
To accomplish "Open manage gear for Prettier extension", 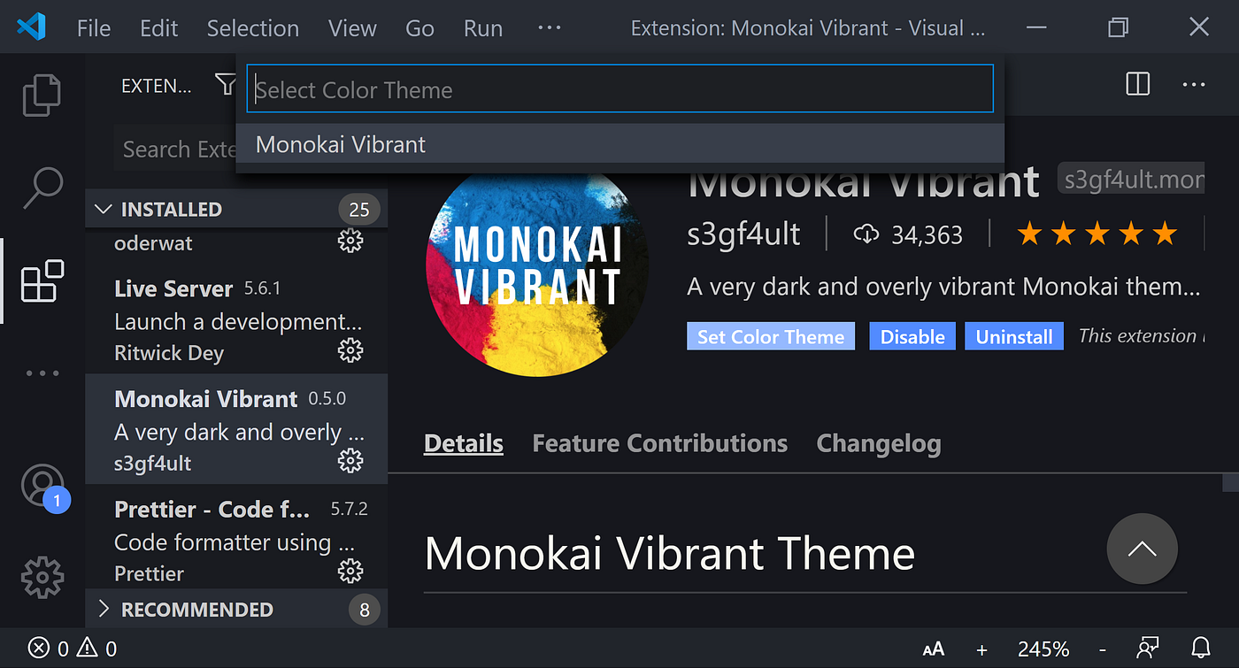I will point(350,571).
